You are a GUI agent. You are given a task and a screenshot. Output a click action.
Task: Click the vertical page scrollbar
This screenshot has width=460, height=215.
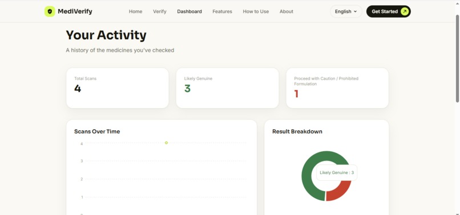point(457,59)
